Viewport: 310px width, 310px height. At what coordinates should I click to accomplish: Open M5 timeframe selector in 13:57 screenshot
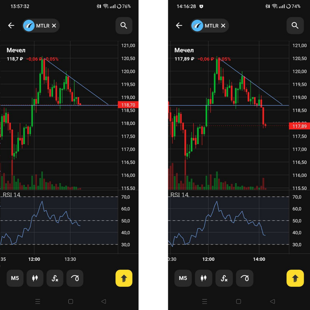tap(15, 278)
